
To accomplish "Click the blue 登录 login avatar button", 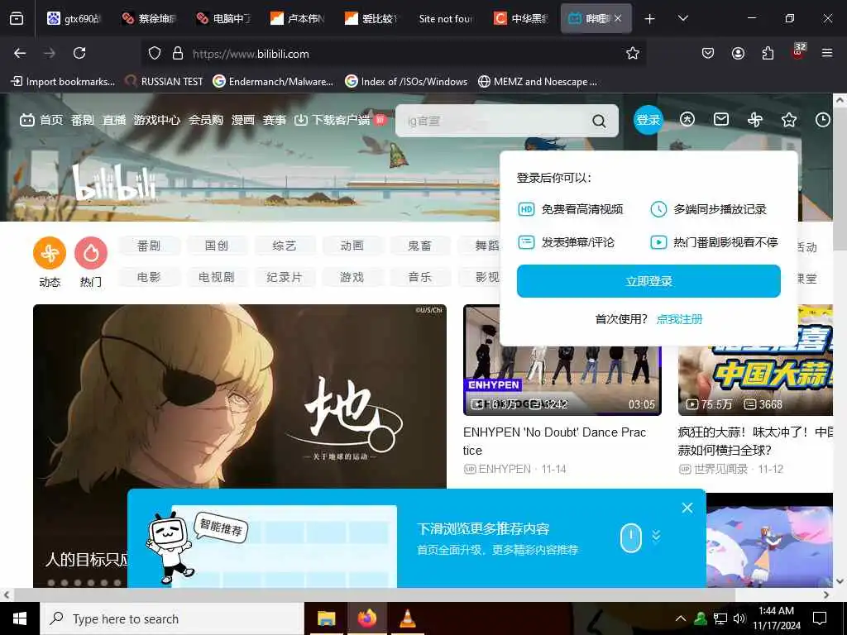I will tap(648, 119).
